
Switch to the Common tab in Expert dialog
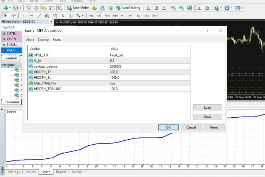pyautogui.click(x=44, y=40)
